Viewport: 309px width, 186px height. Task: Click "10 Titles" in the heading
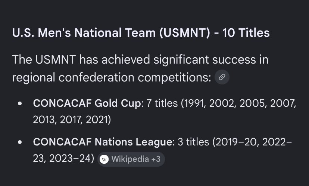[246, 33]
